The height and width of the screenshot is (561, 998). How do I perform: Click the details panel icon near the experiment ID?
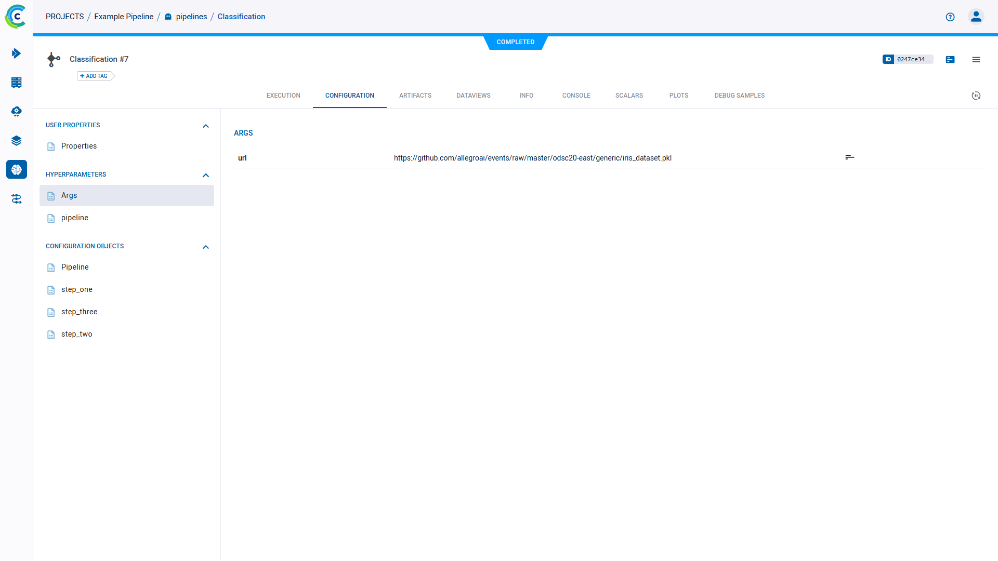(x=950, y=59)
